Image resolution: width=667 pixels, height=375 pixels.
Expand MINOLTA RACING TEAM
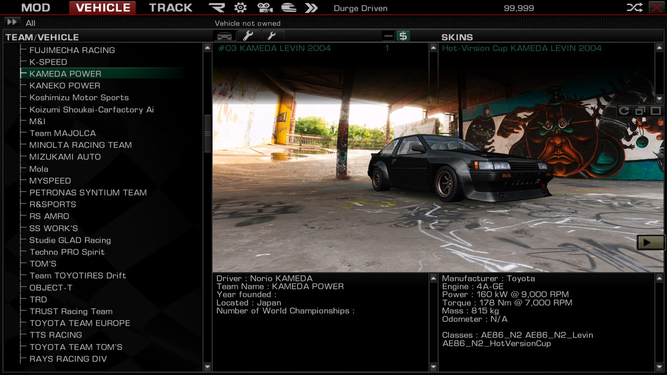[80, 145]
